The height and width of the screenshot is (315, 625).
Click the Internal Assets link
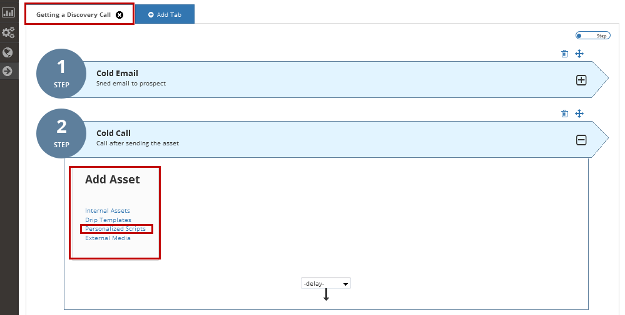pos(107,211)
